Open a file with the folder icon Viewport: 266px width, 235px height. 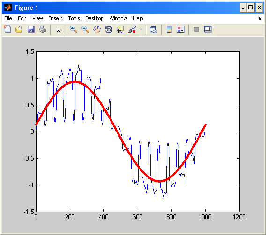coord(19,29)
